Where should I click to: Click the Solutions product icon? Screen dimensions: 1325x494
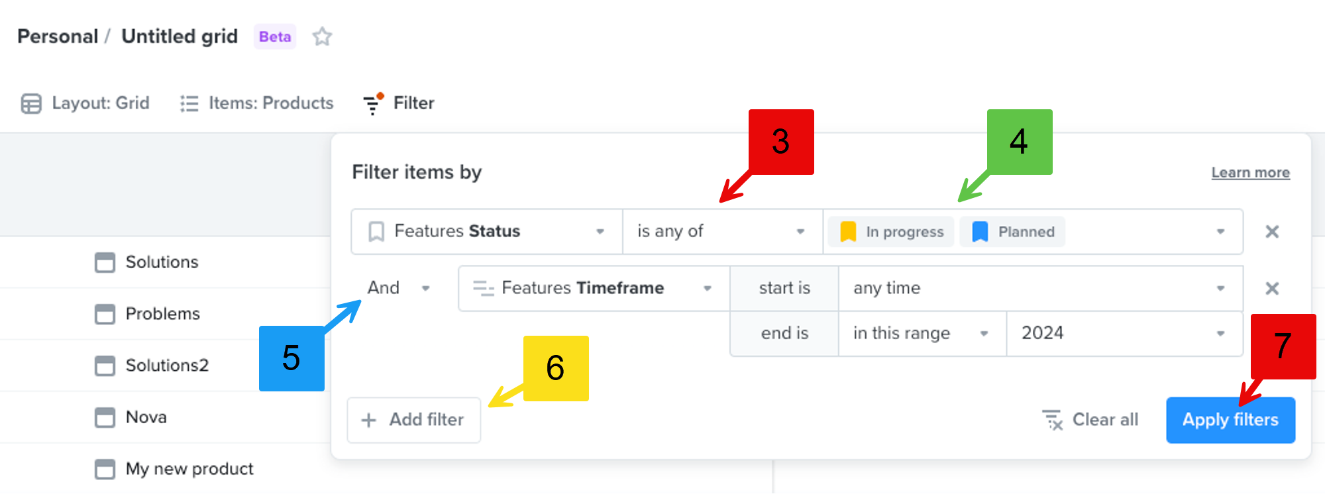(x=105, y=262)
